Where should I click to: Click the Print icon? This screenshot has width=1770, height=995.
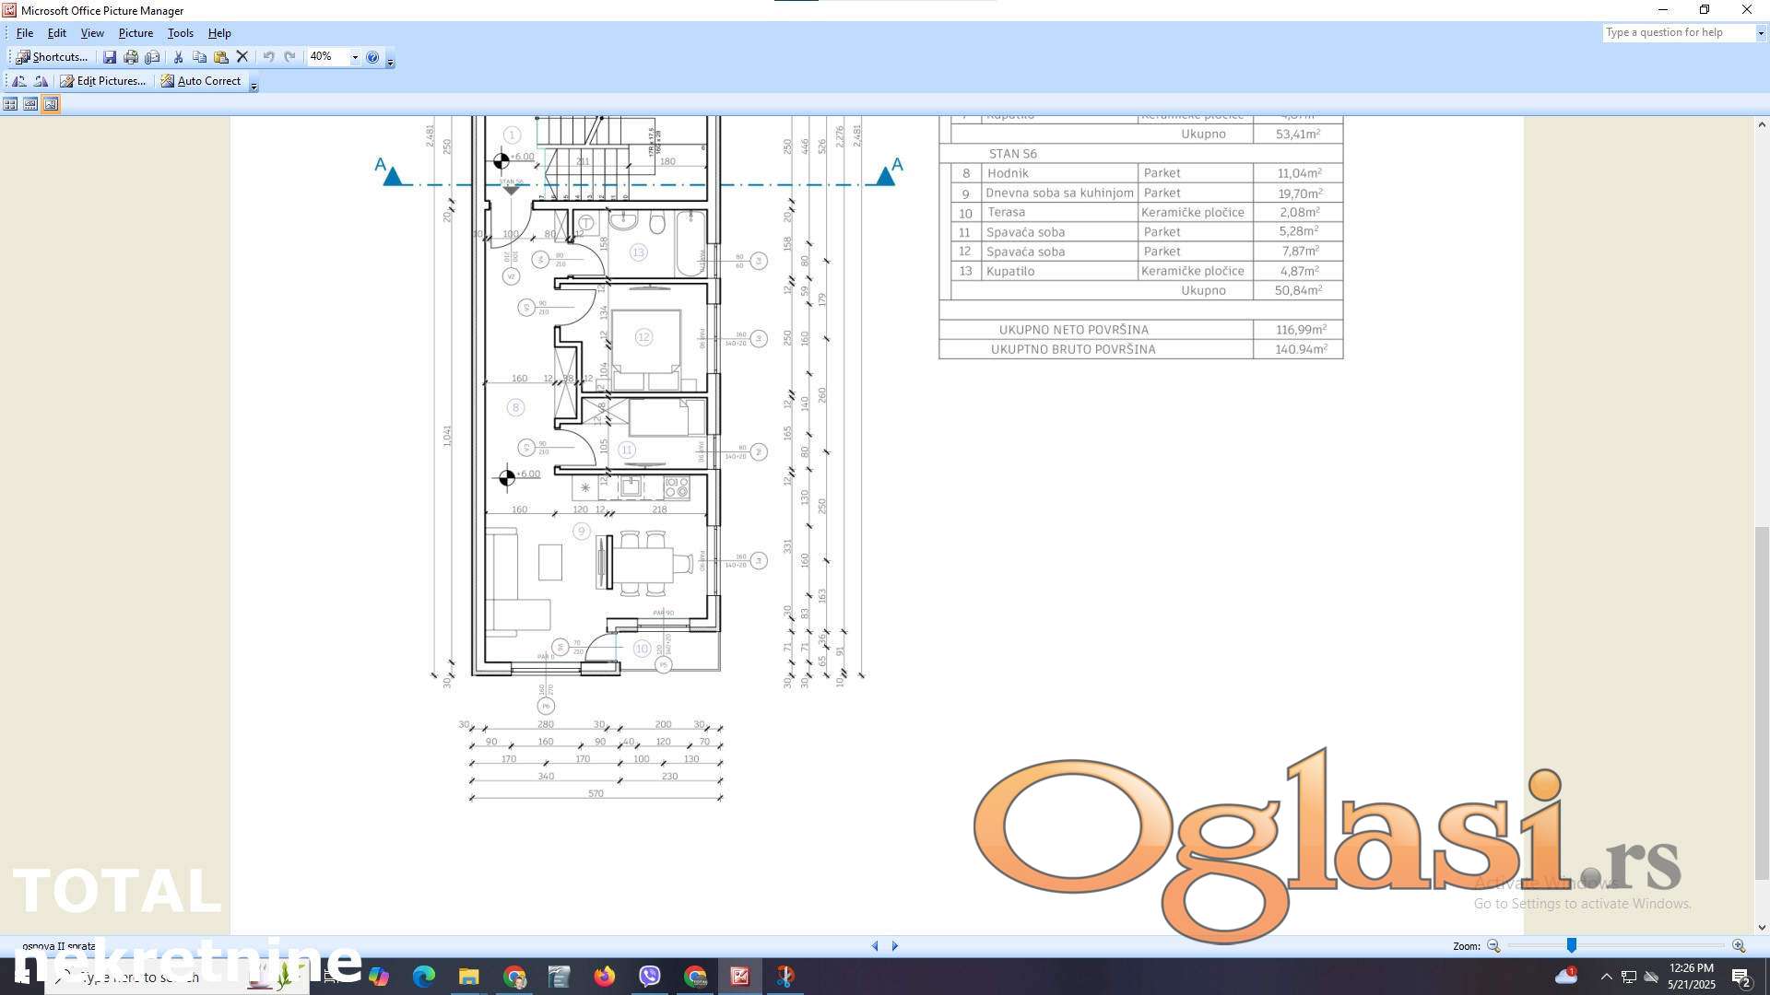tap(131, 57)
